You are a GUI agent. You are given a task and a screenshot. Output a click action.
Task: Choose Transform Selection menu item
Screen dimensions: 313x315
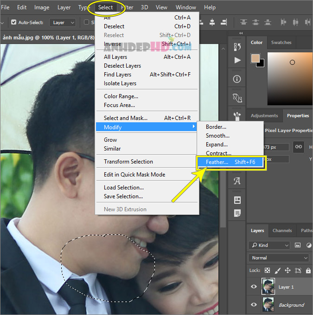coord(147,162)
